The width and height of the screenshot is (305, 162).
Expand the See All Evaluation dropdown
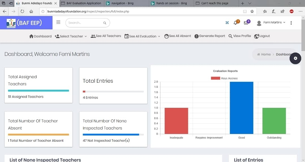pos(142,36)
